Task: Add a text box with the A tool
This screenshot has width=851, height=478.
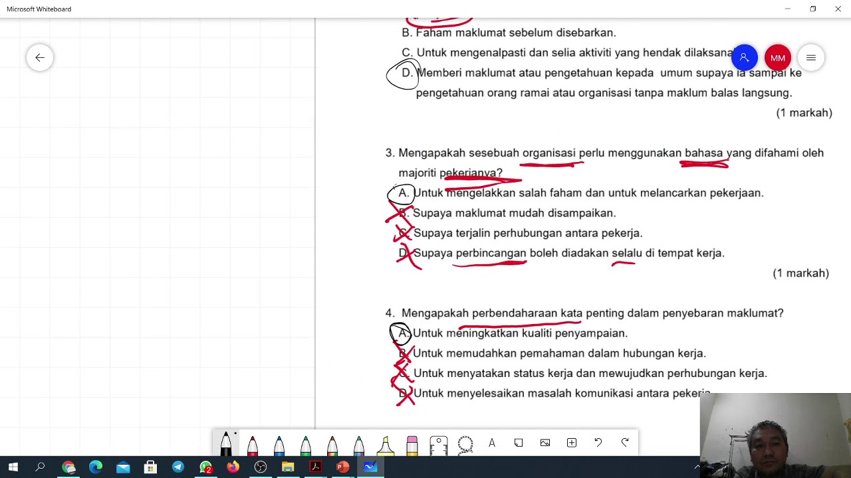Action: pyautogui.click(x=492, y=443)
